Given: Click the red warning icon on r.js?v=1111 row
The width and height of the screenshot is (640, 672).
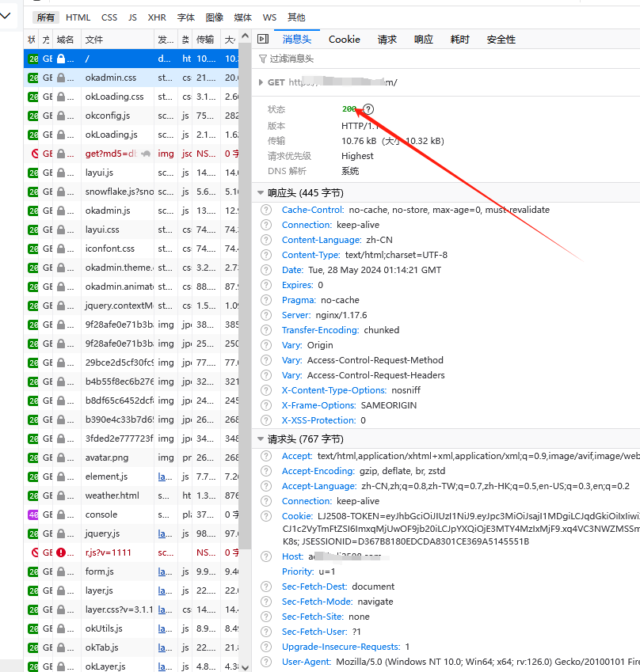Looking at the screenshot, I should click(61, 552).
